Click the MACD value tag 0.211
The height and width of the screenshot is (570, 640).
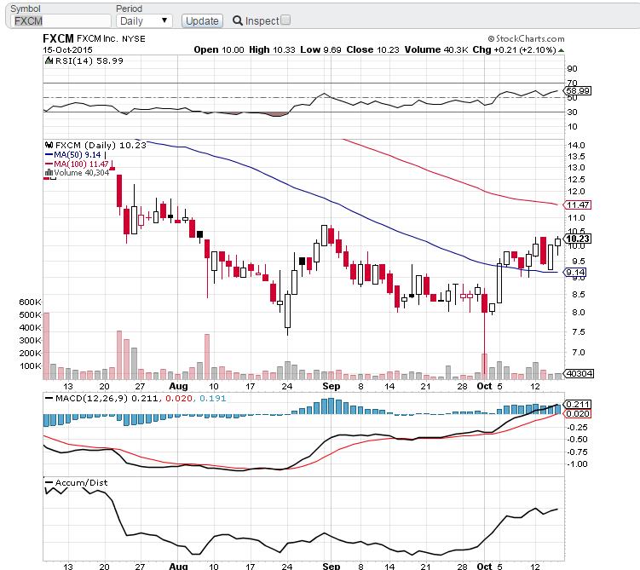tap(577, 405)
